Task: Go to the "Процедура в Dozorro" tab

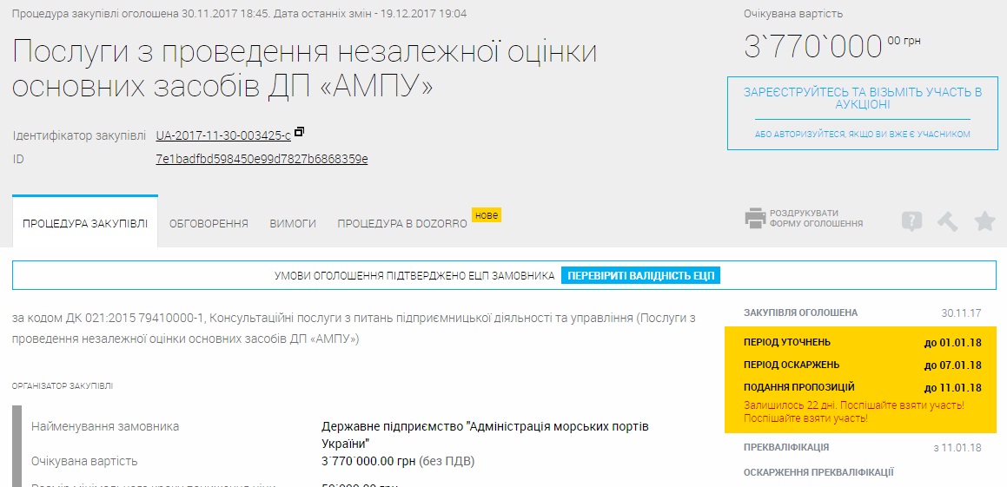Action: (402, 223)
